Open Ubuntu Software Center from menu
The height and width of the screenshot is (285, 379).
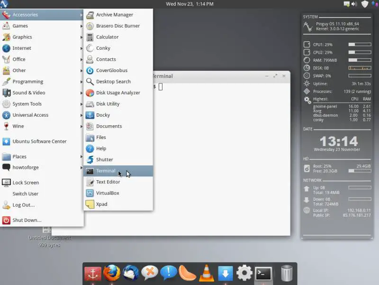[42, 141]
